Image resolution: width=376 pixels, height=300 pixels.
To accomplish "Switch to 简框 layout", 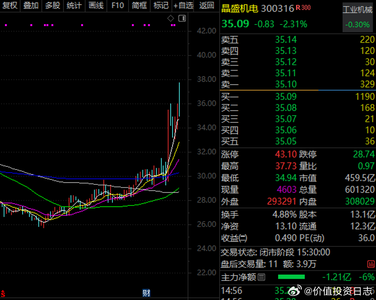I will point(139,5).
